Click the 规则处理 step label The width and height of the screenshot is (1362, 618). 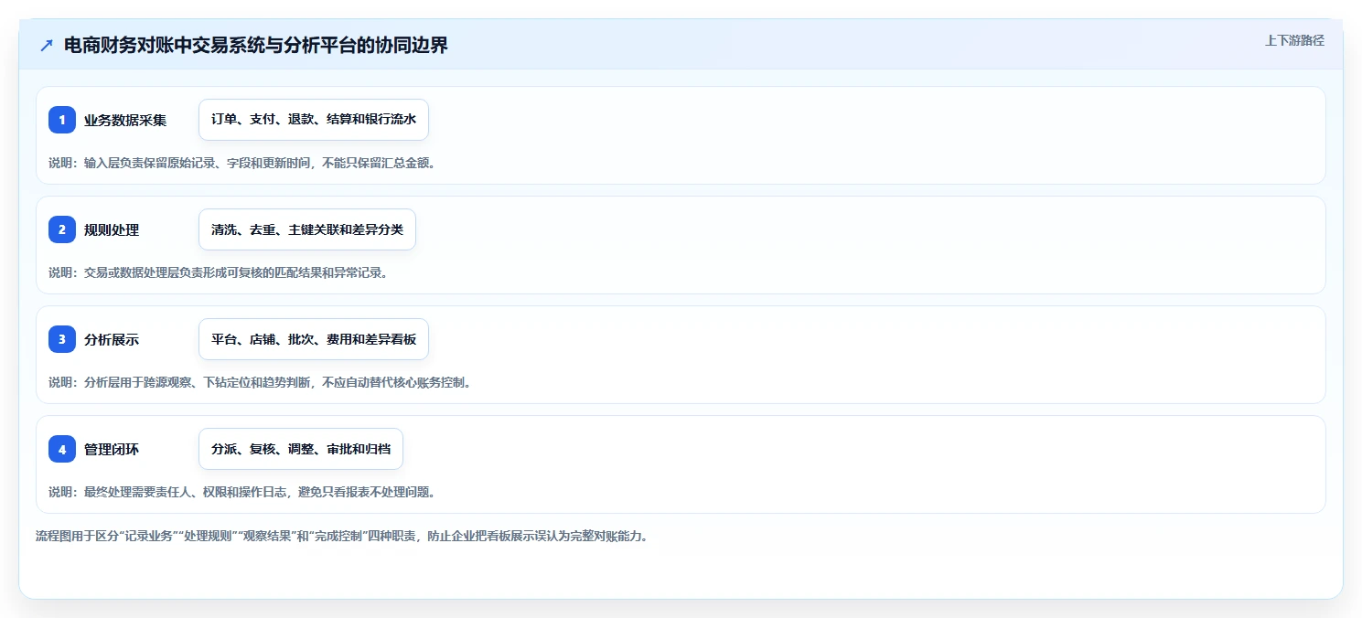point(112,229)
